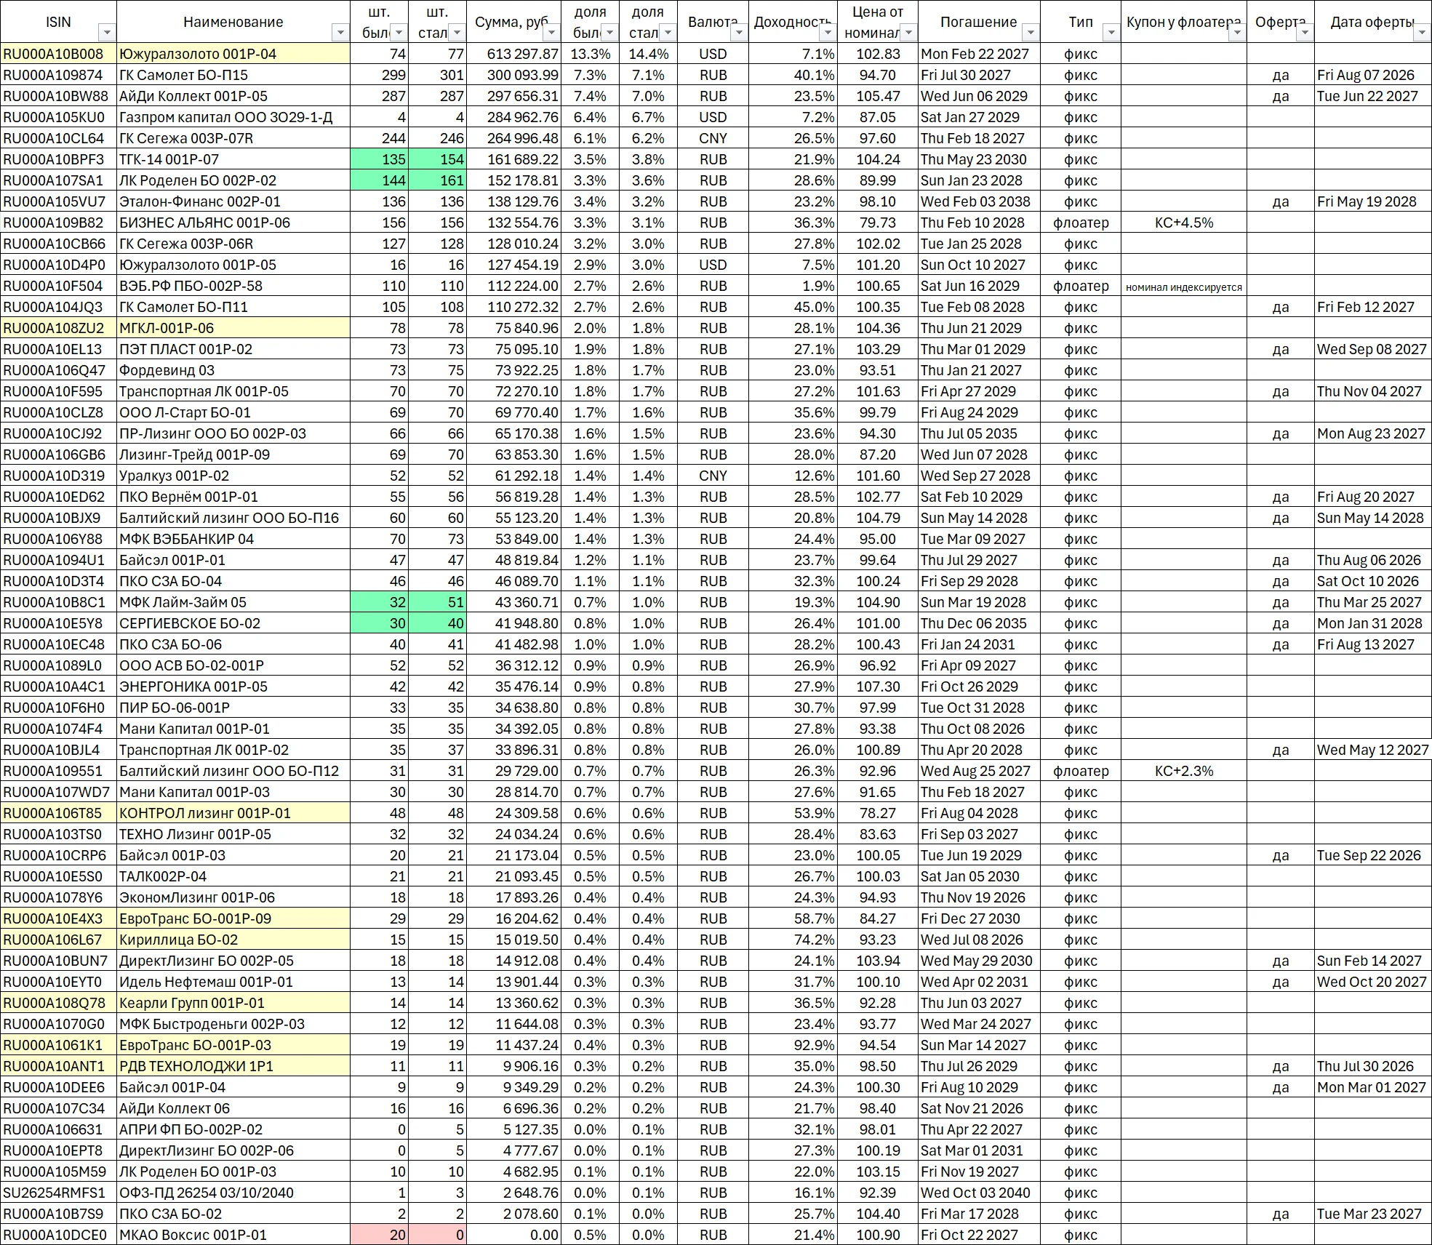Open the 'Купон у флоатера' filter dropdown

click(1237, 33)
